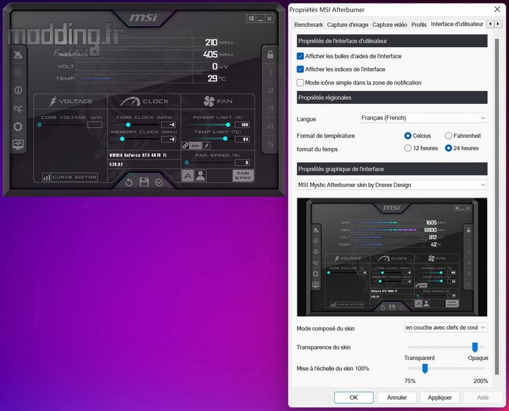Click the Temp Limit slider handle

point(225,139)
